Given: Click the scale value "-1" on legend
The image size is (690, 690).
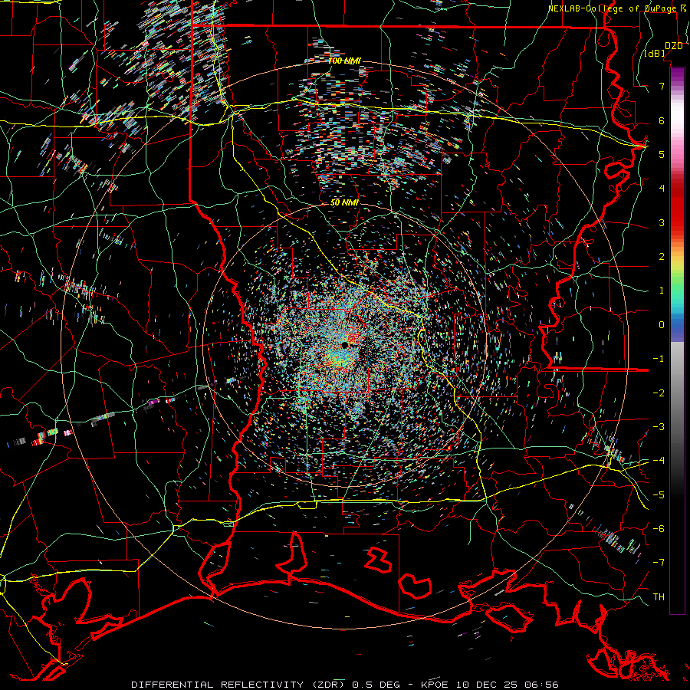Looking at the screenshot, I should (659, 359).
